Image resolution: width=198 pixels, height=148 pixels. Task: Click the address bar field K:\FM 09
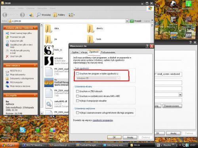(67, 21)
